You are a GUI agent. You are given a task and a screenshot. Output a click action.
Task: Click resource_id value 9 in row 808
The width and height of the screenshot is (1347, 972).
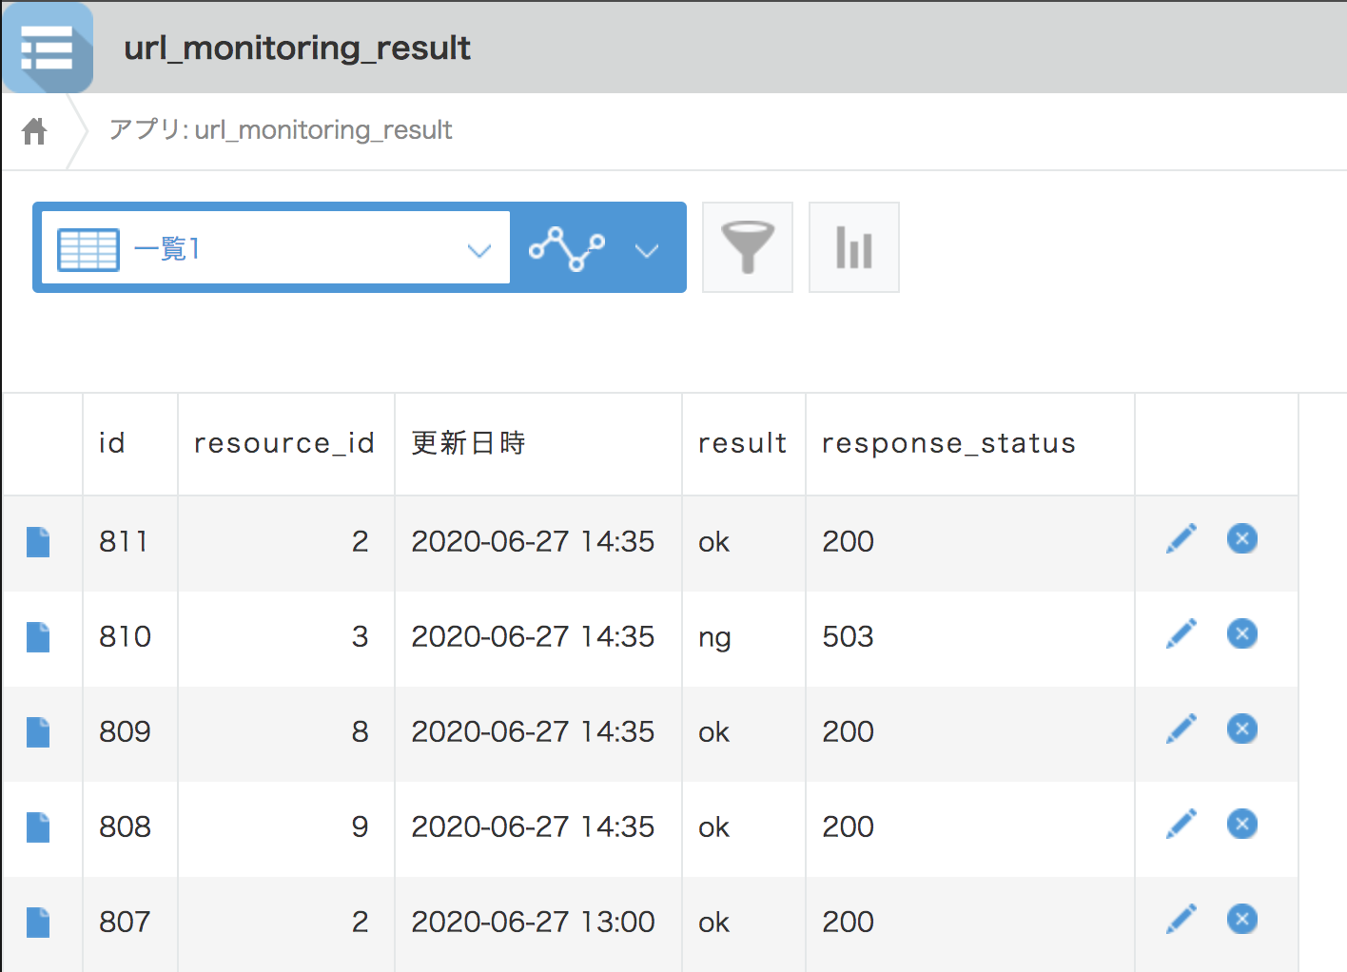(x=360, y=826)
